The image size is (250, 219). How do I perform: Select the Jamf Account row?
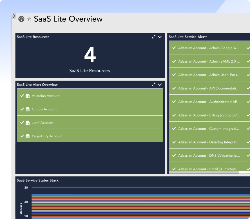click(x=90, y=122)
